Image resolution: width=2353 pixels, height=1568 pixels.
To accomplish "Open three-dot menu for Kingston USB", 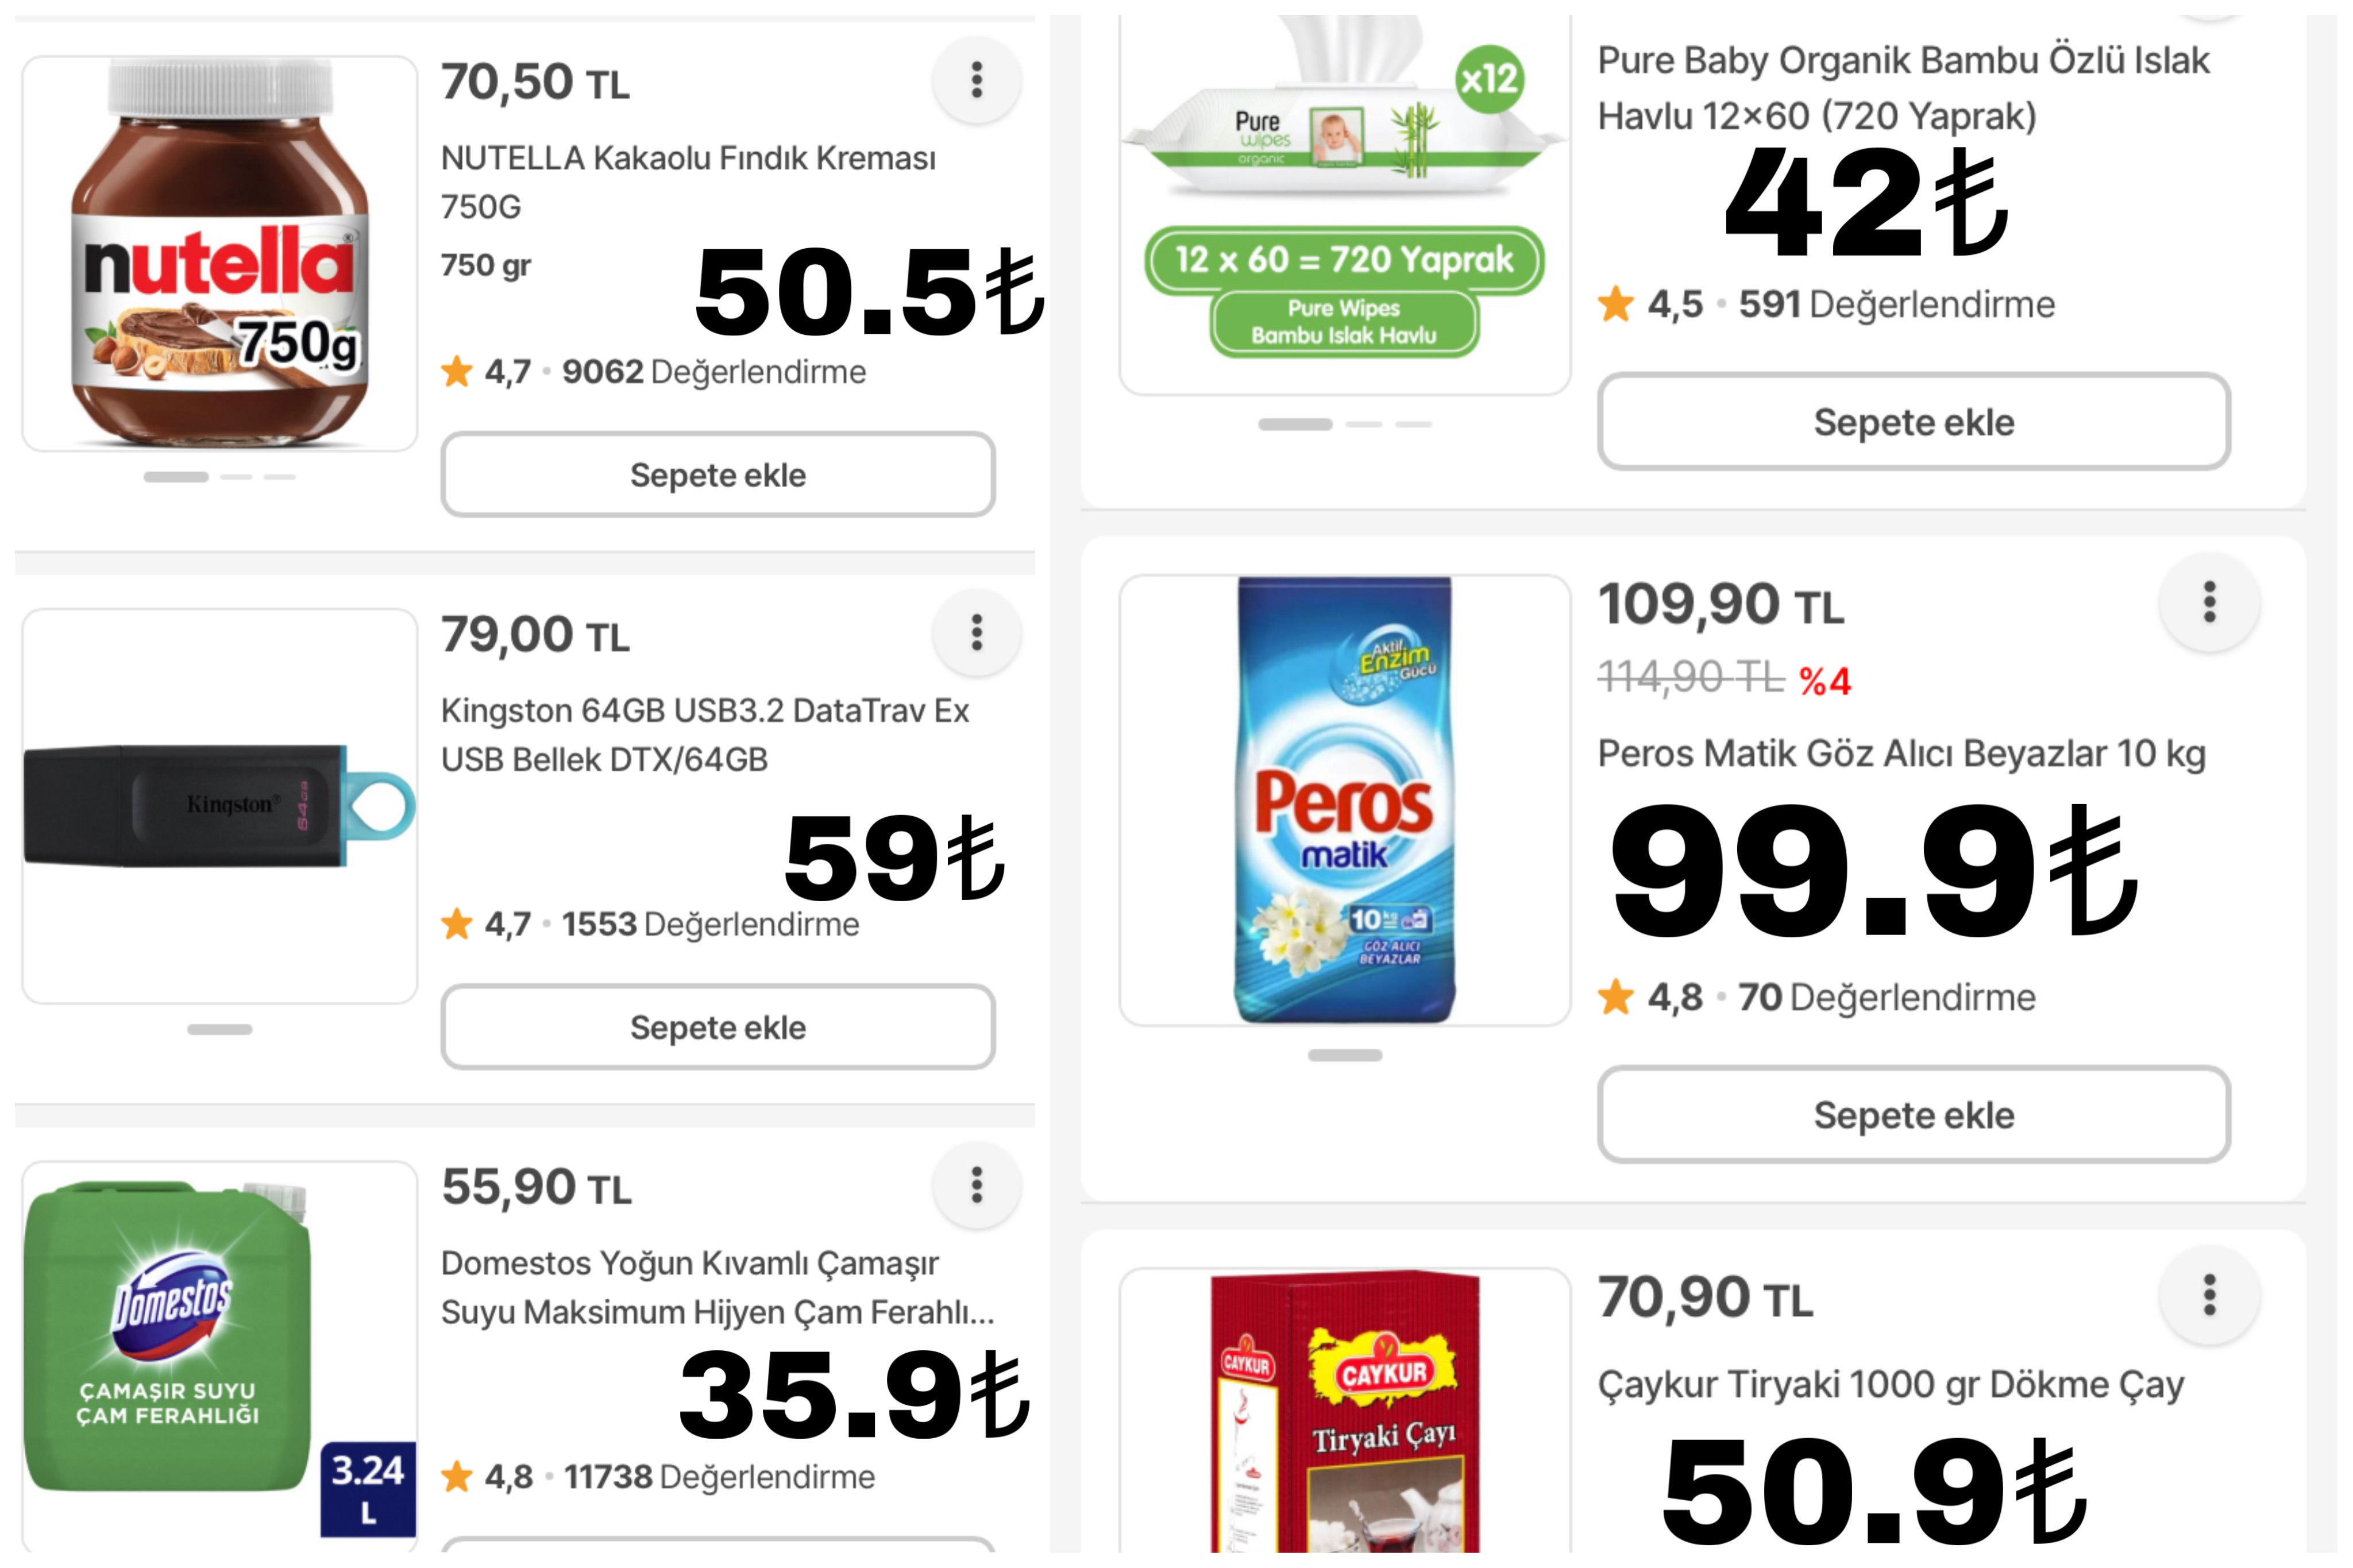I will point(976,632).
